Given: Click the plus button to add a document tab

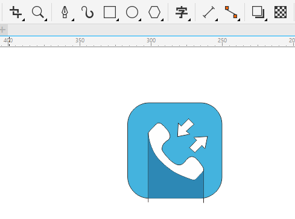Looking at the screenshot, I should 2,30.
